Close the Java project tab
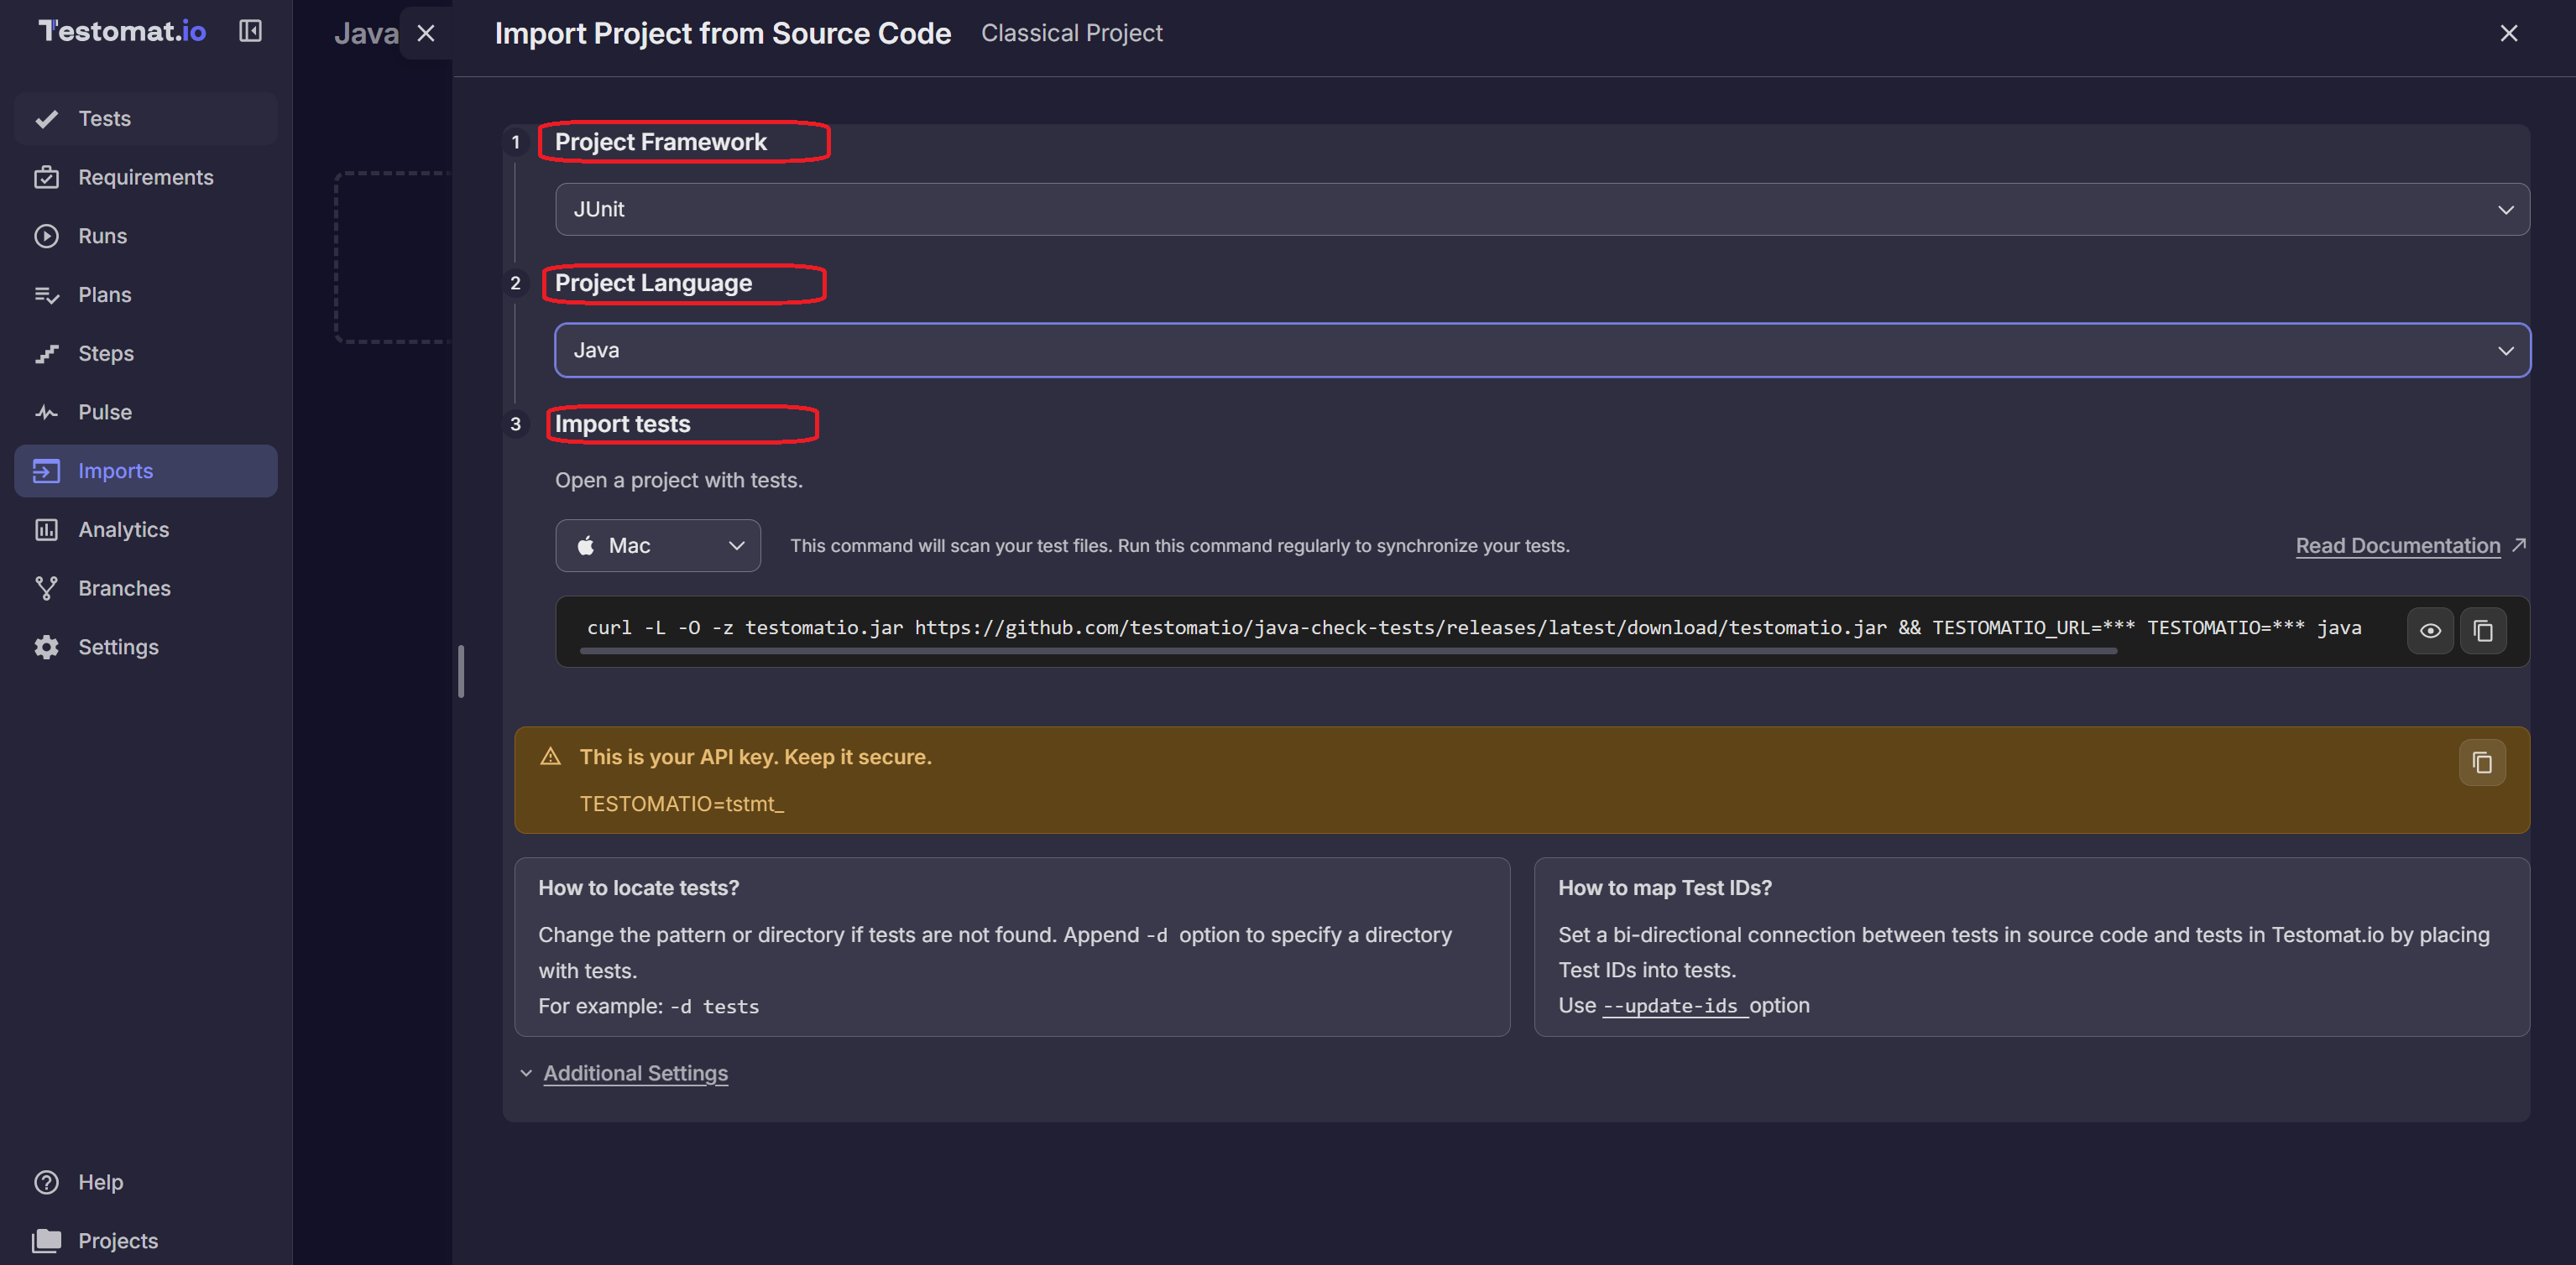The image size is (2576, 1265). click(x=426, y=33)
